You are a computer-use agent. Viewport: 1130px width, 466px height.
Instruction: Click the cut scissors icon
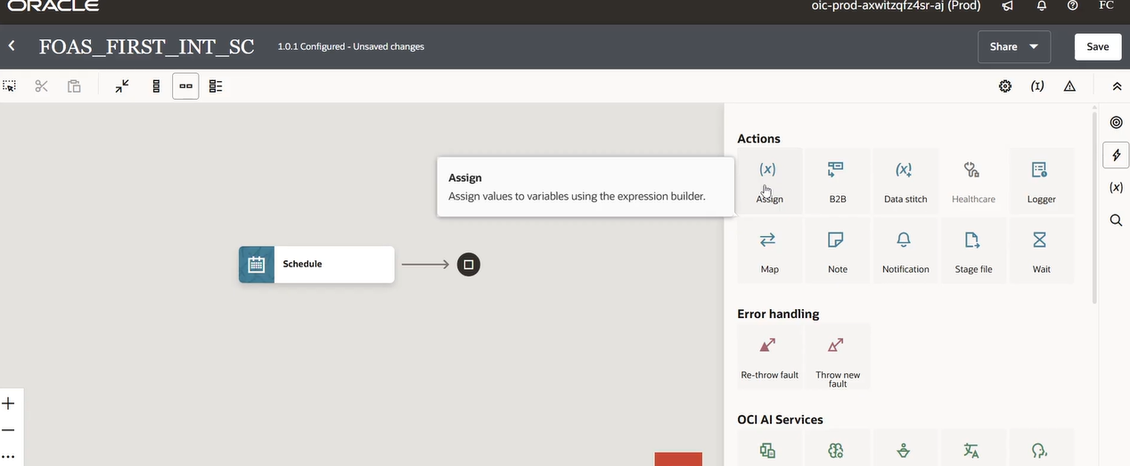(x=41, y=86)
